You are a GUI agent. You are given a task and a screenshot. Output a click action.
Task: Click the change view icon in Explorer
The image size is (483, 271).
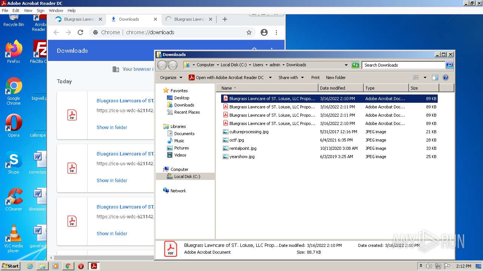pos(416,78)
